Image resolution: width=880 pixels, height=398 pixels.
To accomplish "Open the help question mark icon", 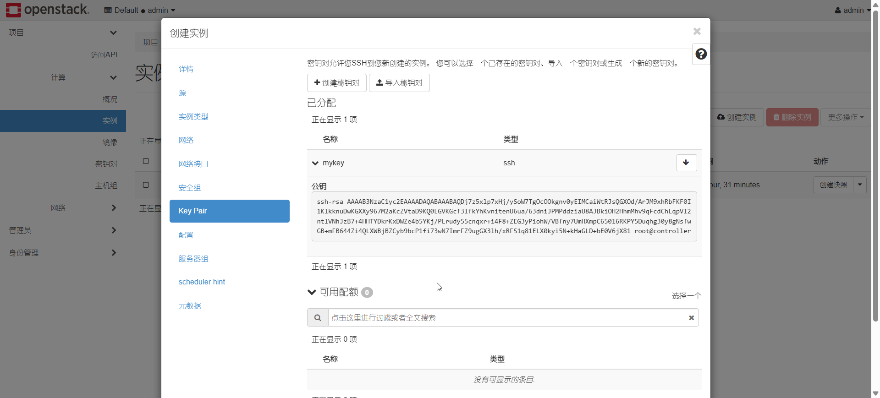I will [x=701, y=54].
